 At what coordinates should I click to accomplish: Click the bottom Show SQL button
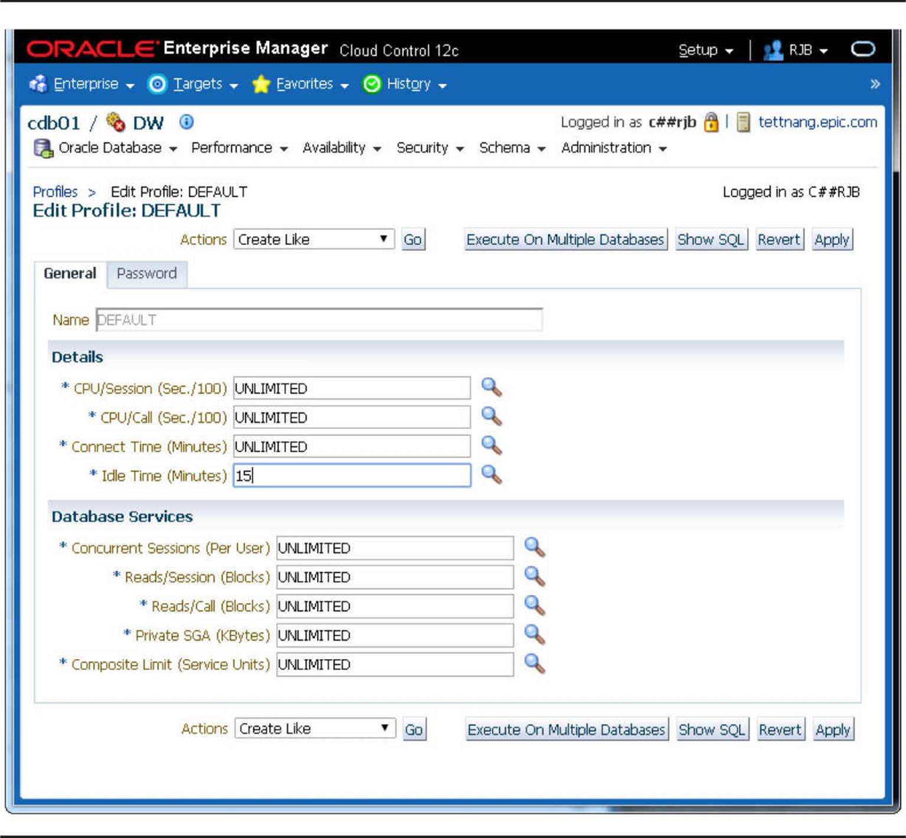point(712,729)
